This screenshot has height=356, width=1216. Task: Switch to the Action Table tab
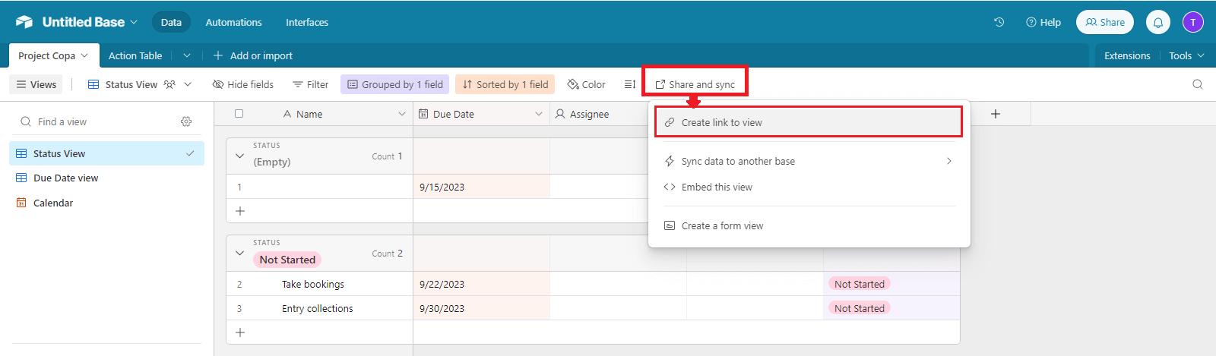click(x=135, y=55)
